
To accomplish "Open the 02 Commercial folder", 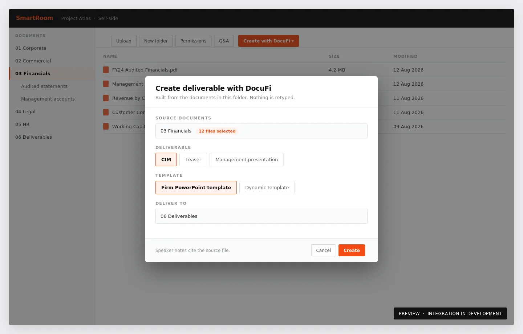I will 52,61.
